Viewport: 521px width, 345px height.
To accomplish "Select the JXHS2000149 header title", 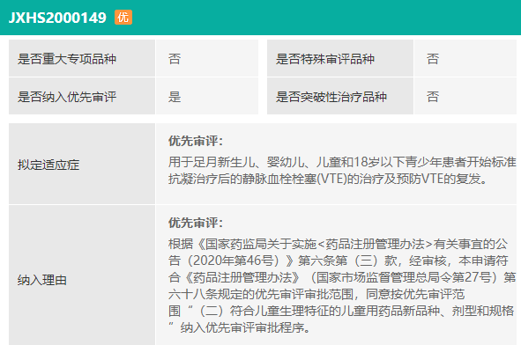I will 57,18.
